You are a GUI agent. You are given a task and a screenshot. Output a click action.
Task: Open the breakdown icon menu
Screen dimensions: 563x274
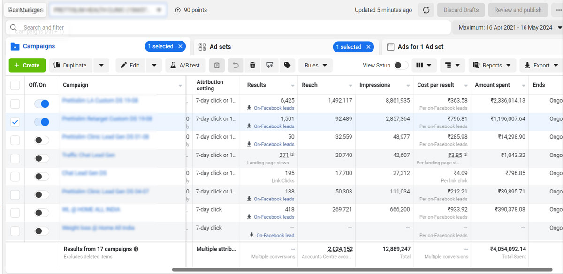[453, 66]
